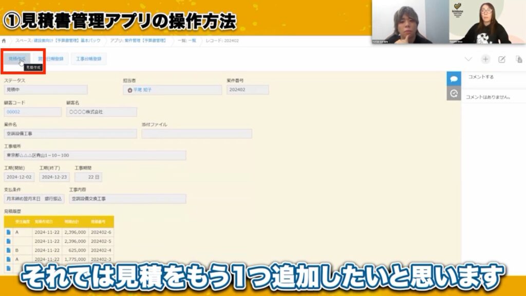Click the 日報登録 button
526x296 pixels.
pos(51,59)
